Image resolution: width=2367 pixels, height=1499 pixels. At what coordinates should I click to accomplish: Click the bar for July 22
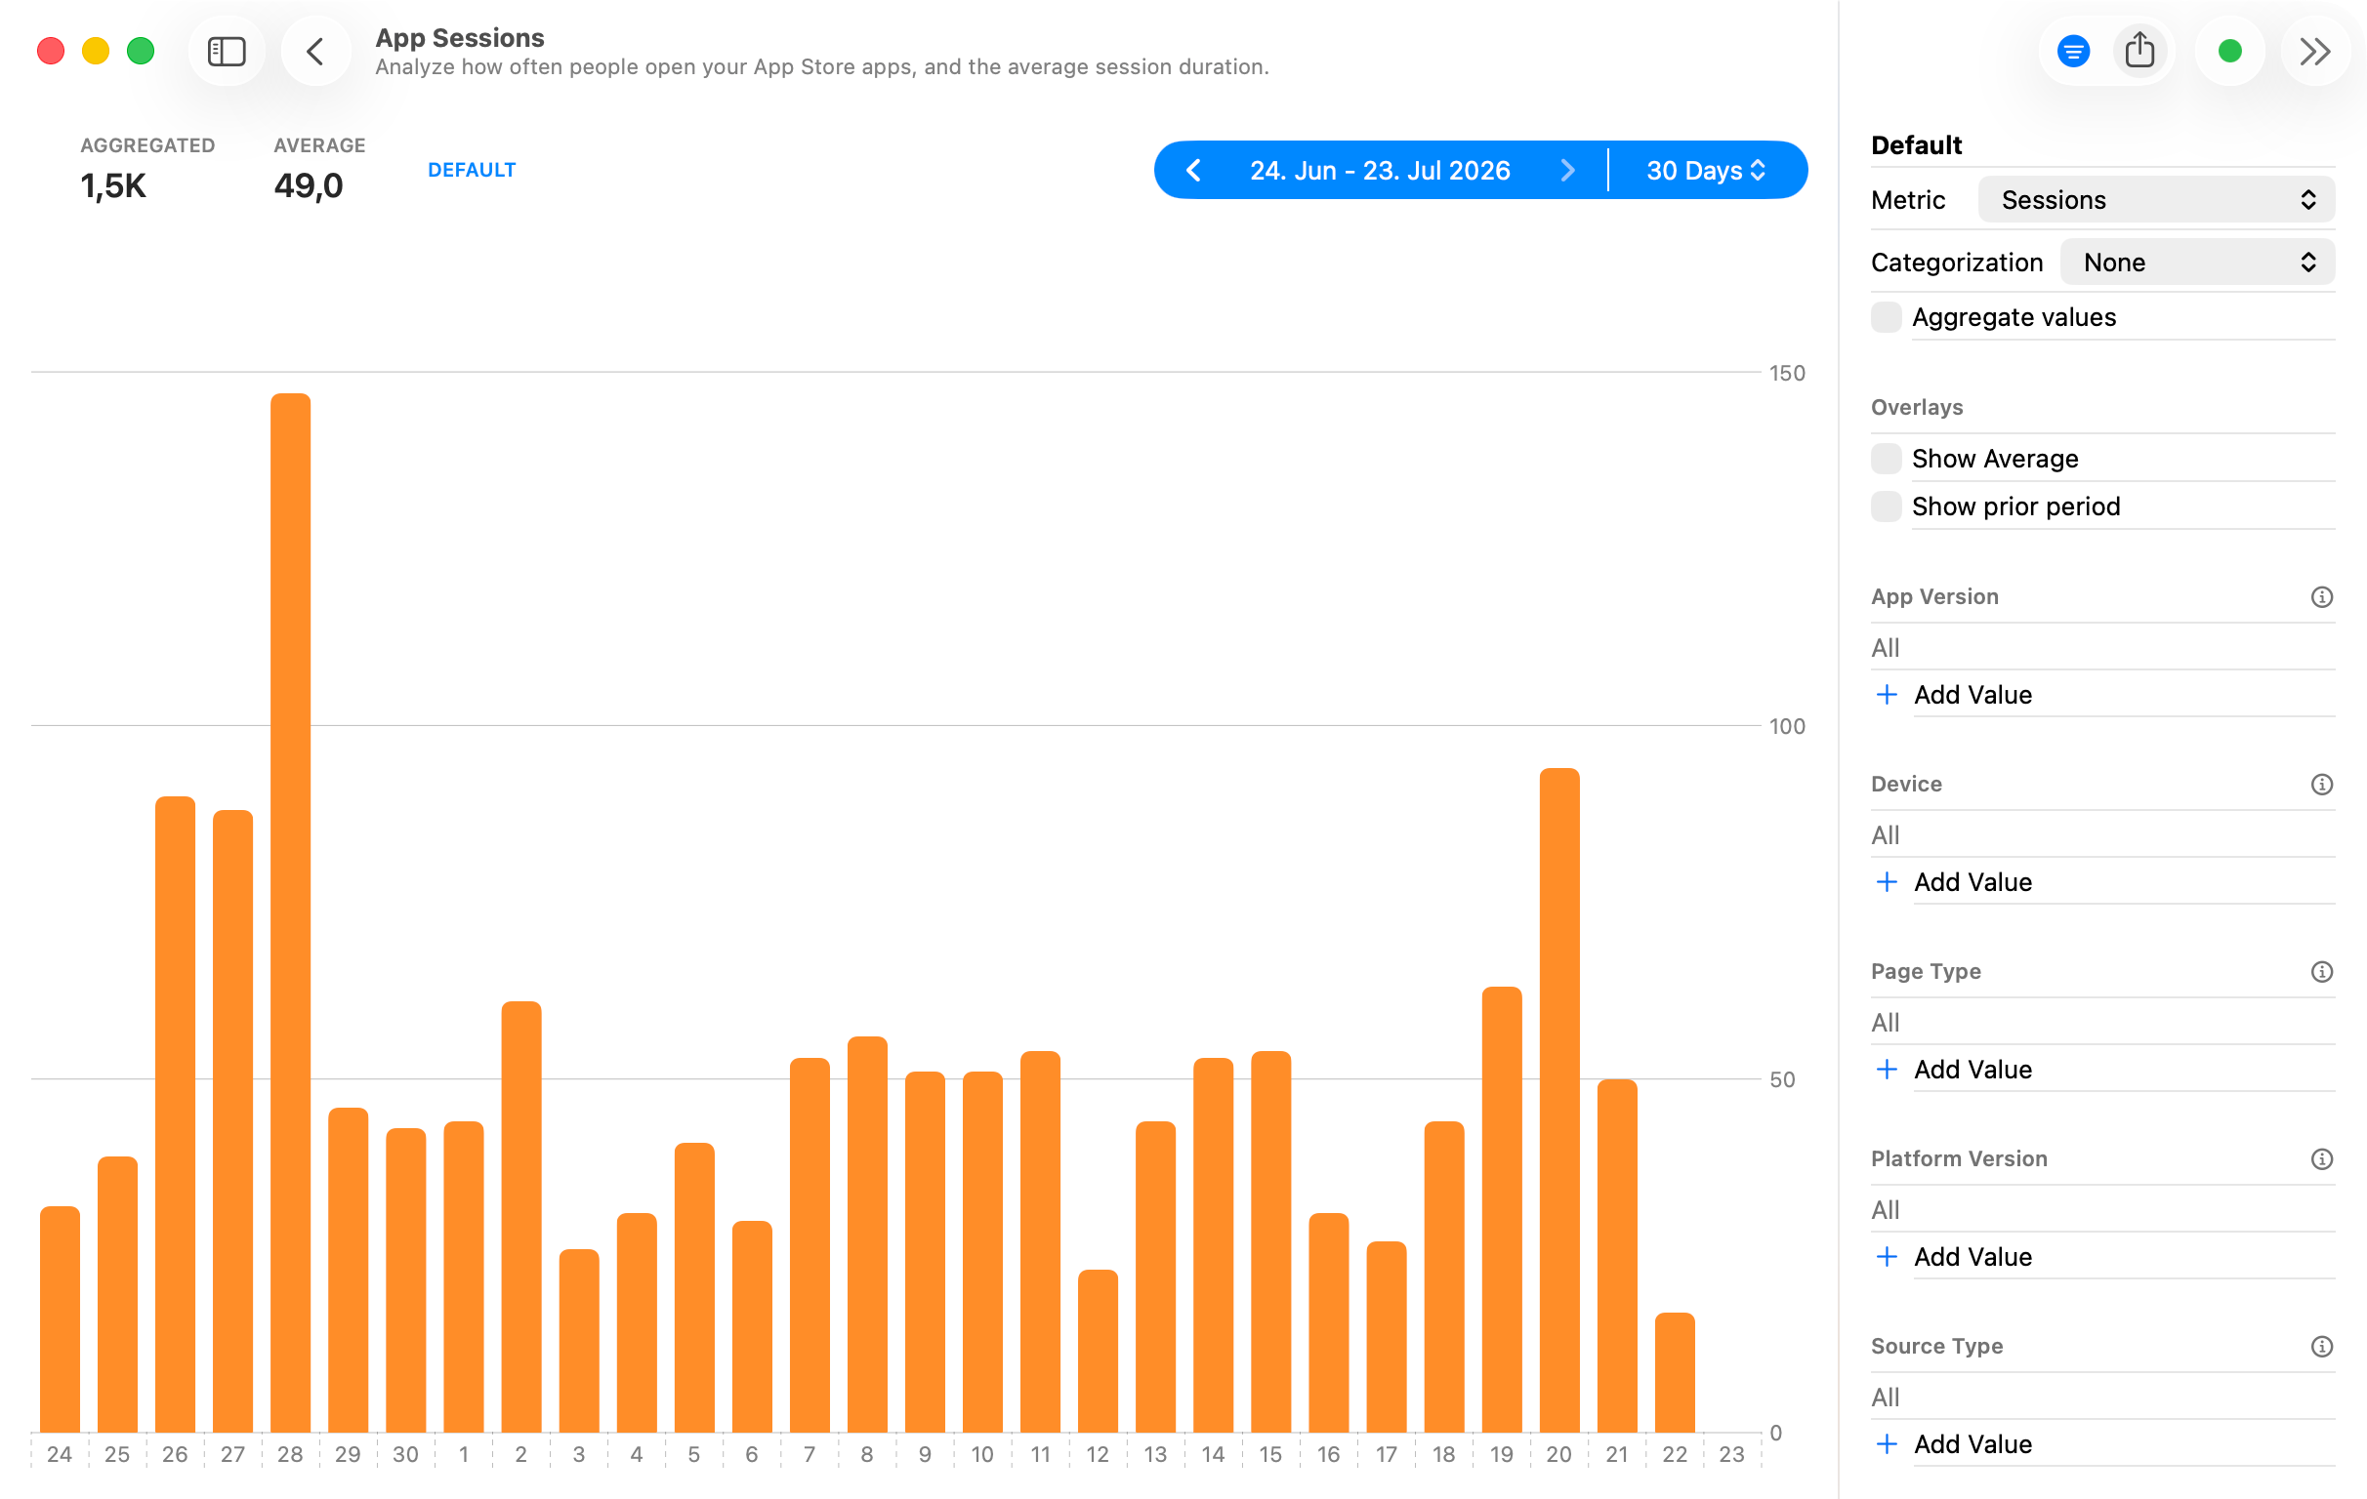pos(1675,1372)
